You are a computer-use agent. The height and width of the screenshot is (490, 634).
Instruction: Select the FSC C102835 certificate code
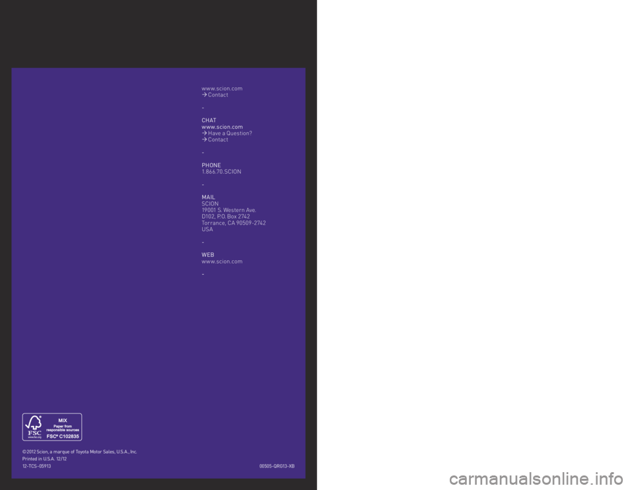(63, 437)
